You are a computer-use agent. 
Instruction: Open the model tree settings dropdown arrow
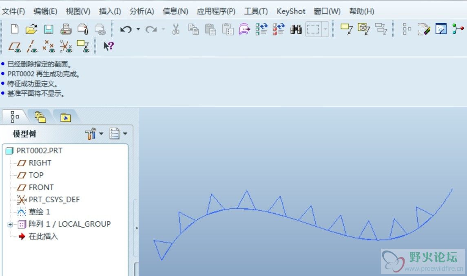[x=101, y=134]
